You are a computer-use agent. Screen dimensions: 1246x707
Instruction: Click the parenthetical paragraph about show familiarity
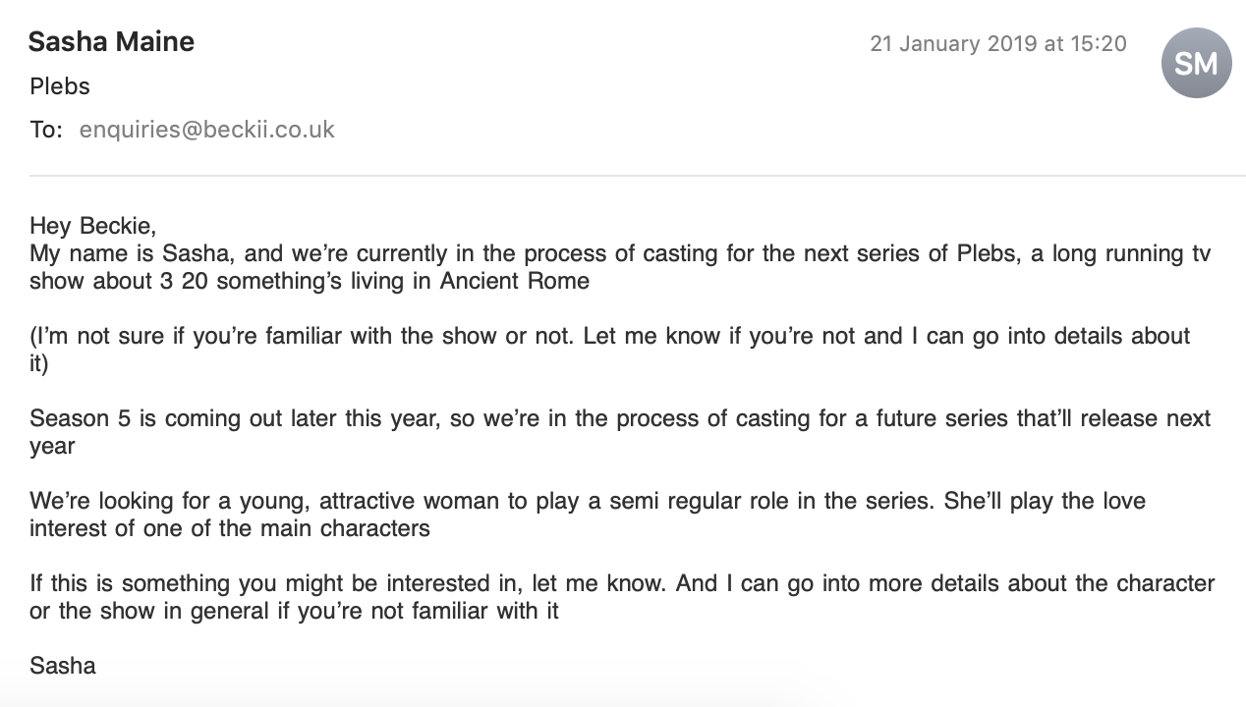(609, 350)
